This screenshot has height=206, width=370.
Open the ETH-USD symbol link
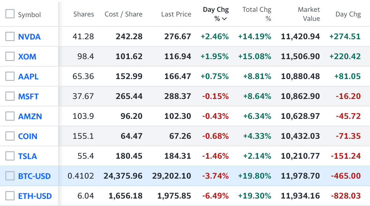tap(35, 196)
